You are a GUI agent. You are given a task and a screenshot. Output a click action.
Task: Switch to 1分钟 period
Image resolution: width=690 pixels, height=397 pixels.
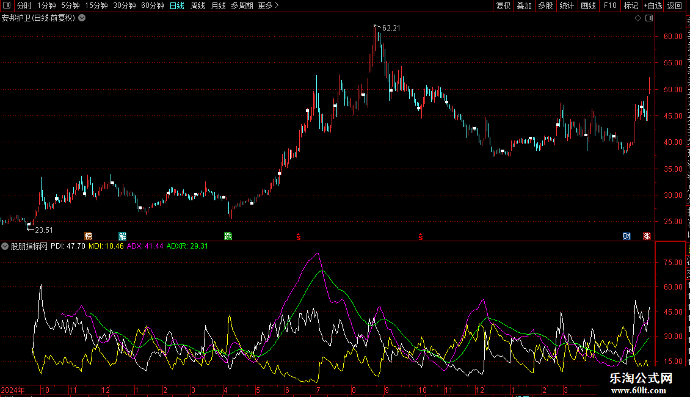click(x=46, y=5)
